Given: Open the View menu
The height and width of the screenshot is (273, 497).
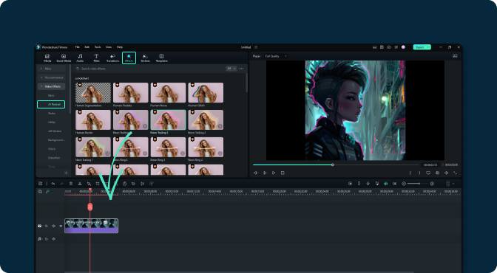Looking at the screenshot, I should click(x=109, y=47).
